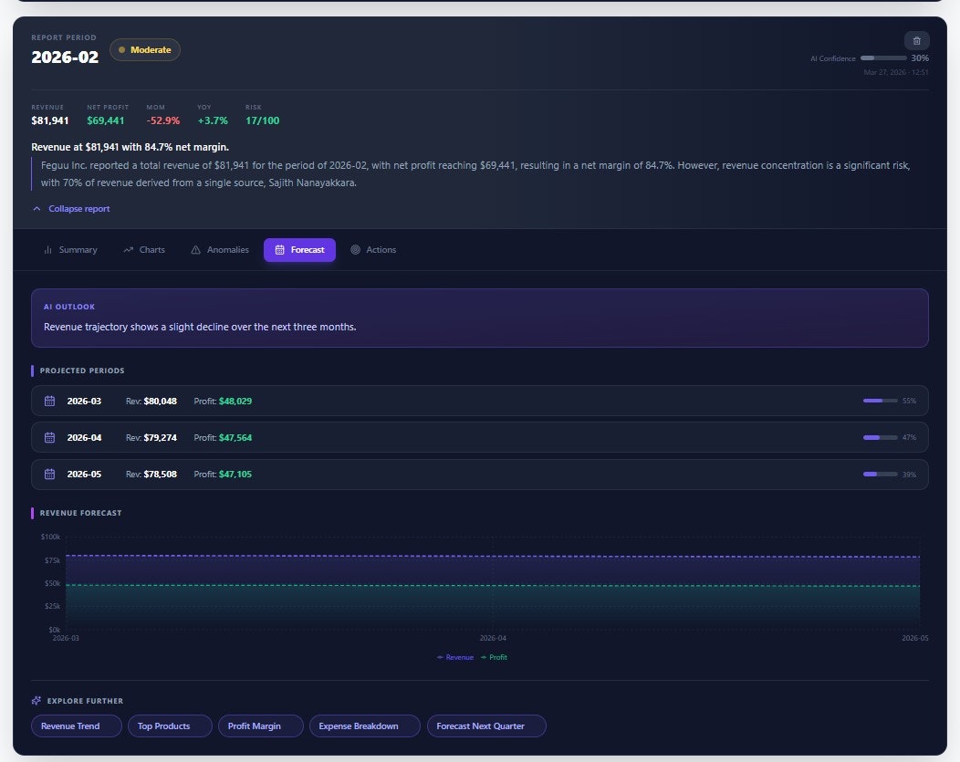
Task: Click the calendar icon beside 2026-03
Action: coord(49,401)
